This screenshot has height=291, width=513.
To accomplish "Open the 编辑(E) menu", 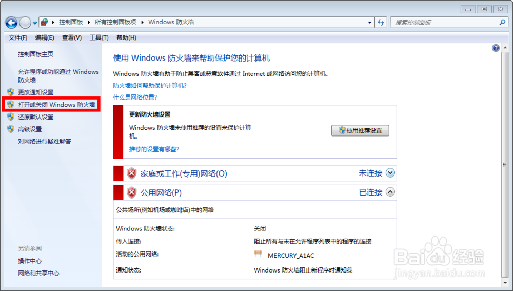I will (45, 37).
